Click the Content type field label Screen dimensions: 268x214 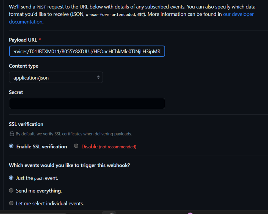click(24, 66)
